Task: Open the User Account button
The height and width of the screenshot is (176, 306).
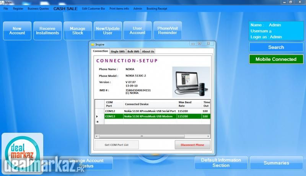Action: coord(138,31)
